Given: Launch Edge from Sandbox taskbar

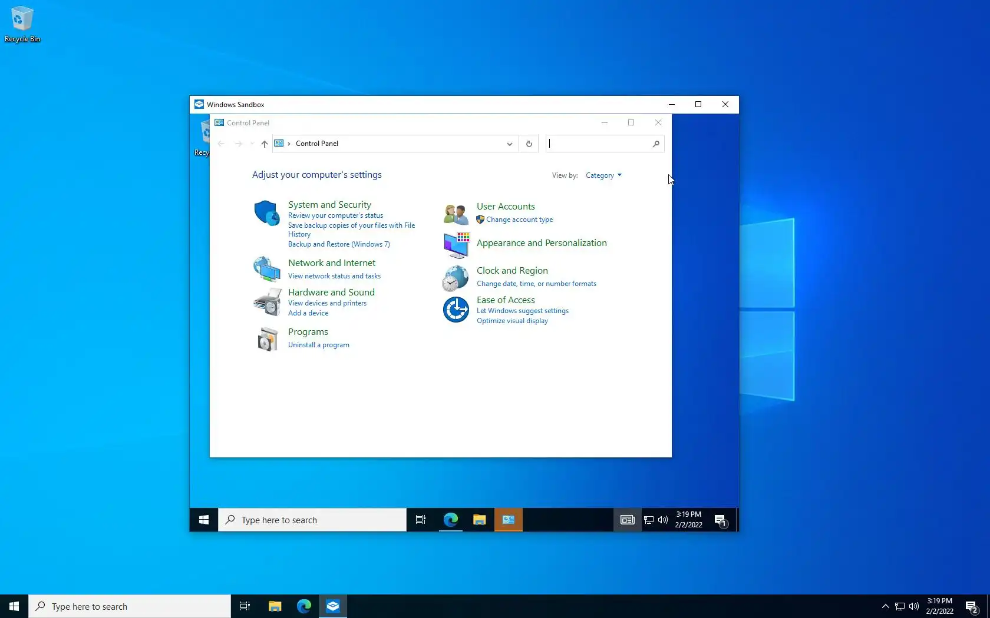Looking at the screenshot, I should click(x=451, y=520).
